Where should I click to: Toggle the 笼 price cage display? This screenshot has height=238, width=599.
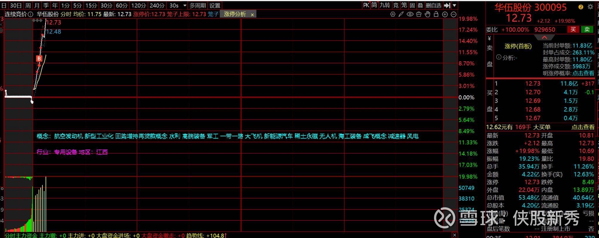click(404, 5)
